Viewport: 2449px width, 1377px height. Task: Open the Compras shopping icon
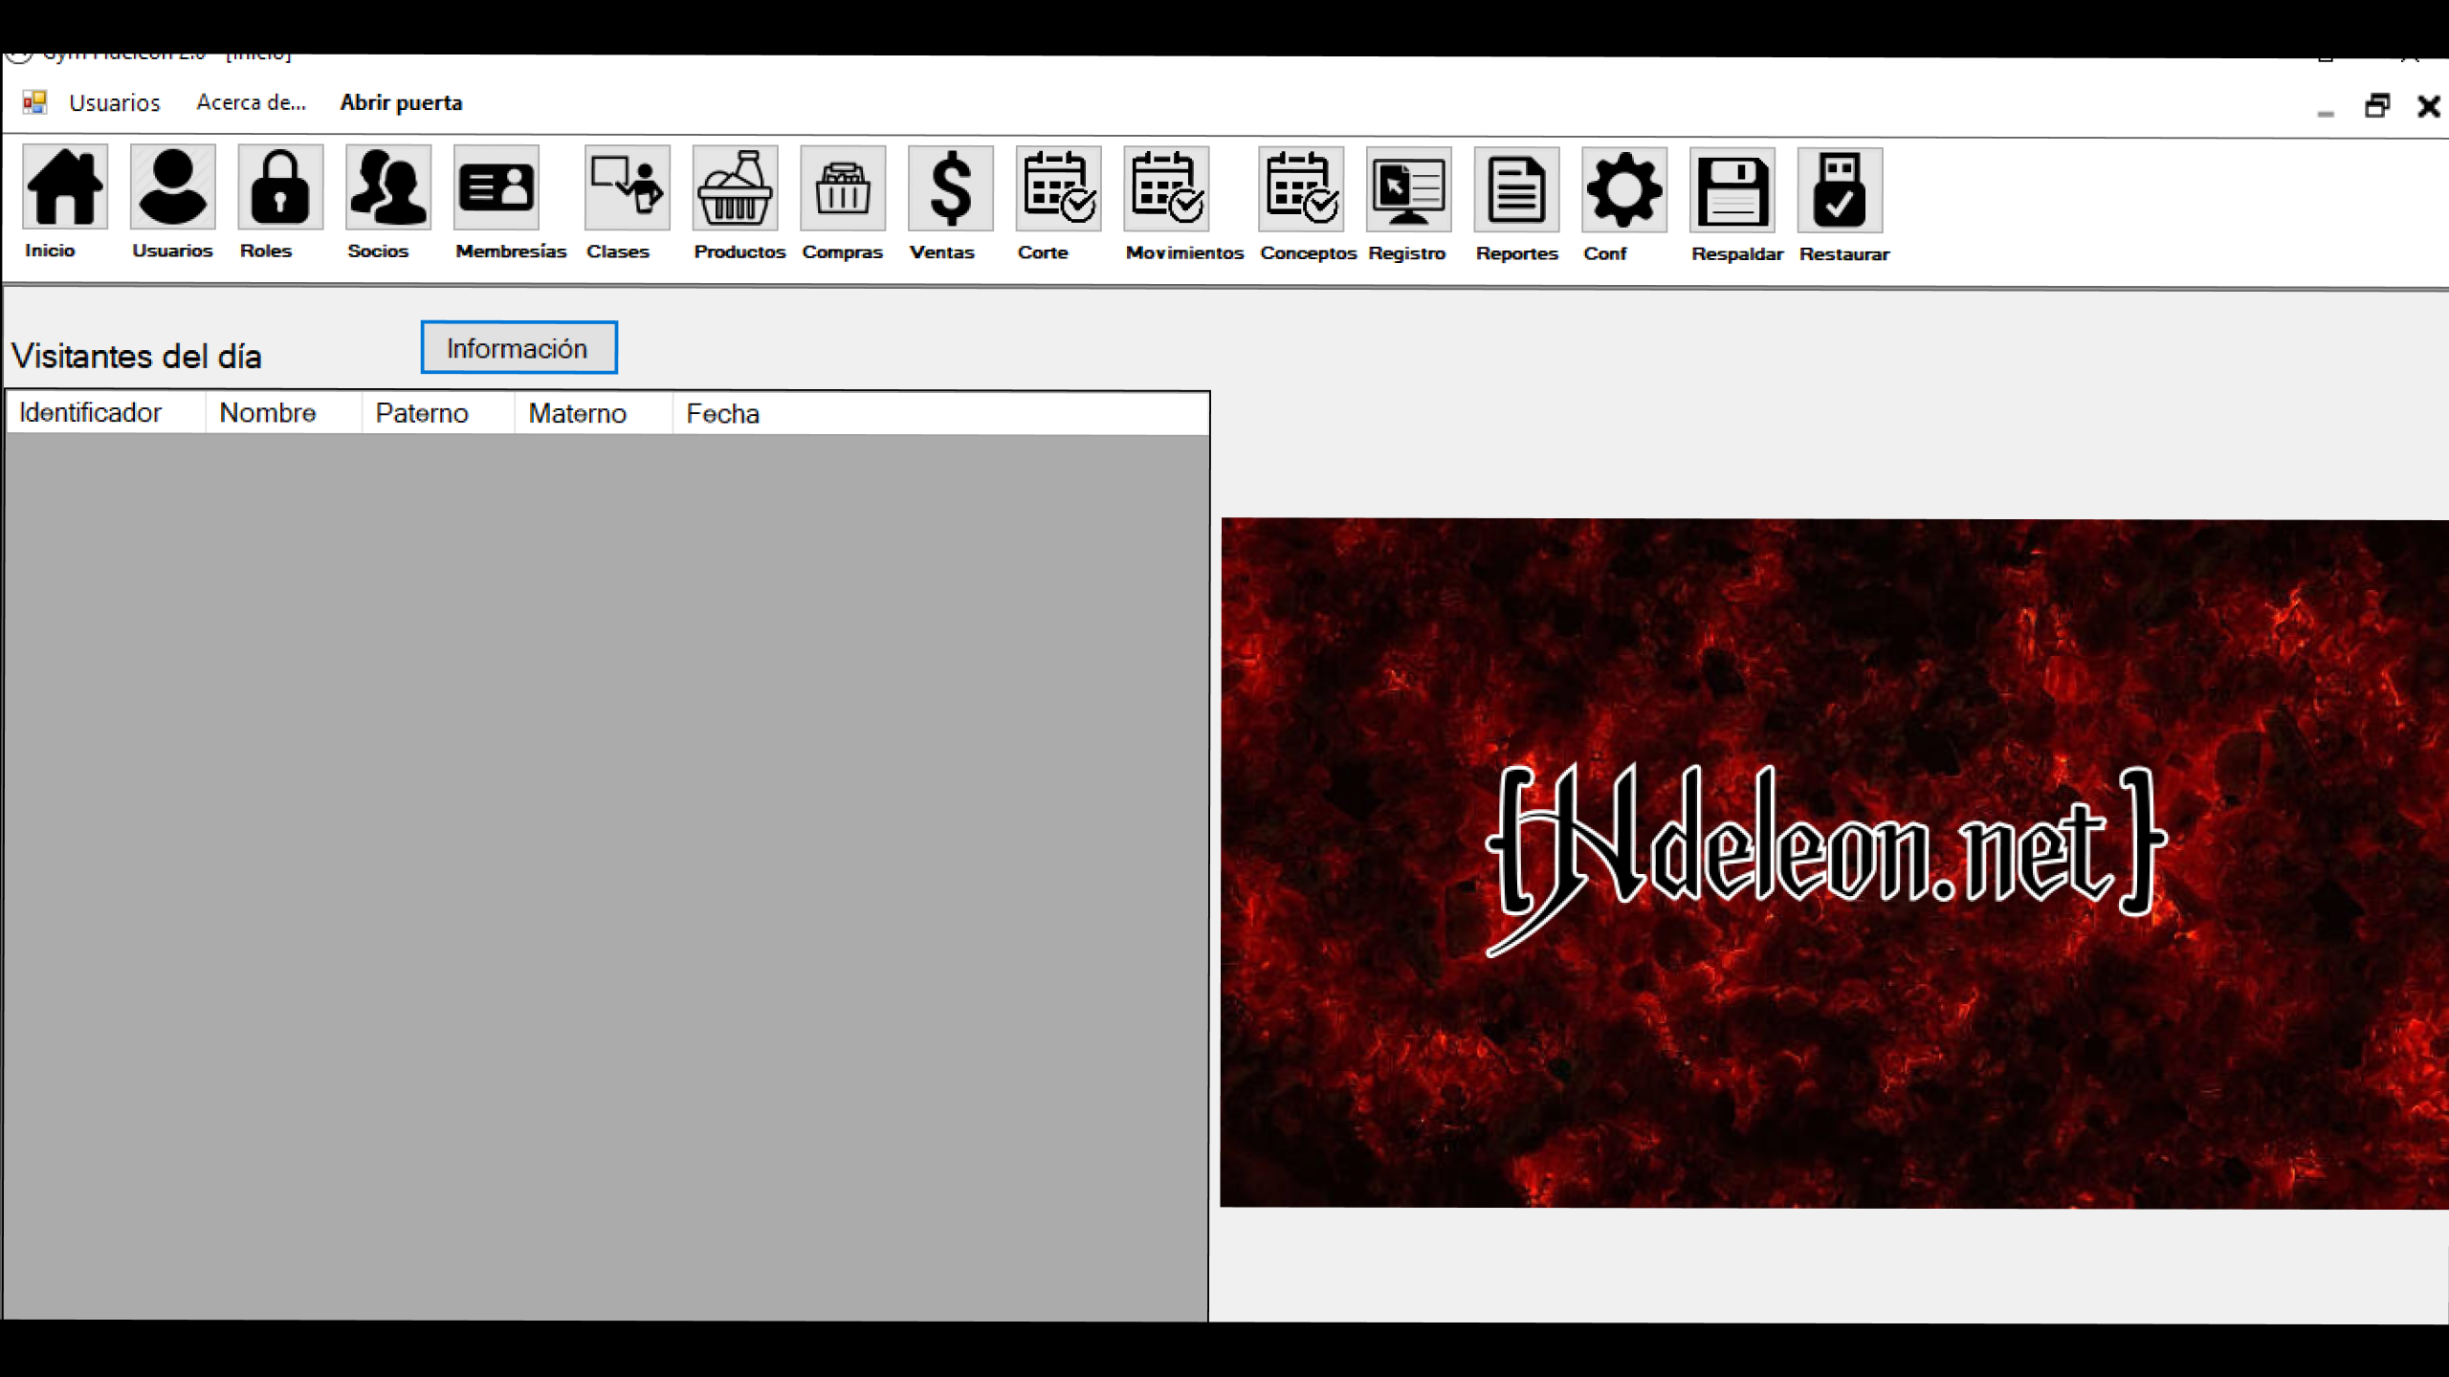tap(842, 188)
